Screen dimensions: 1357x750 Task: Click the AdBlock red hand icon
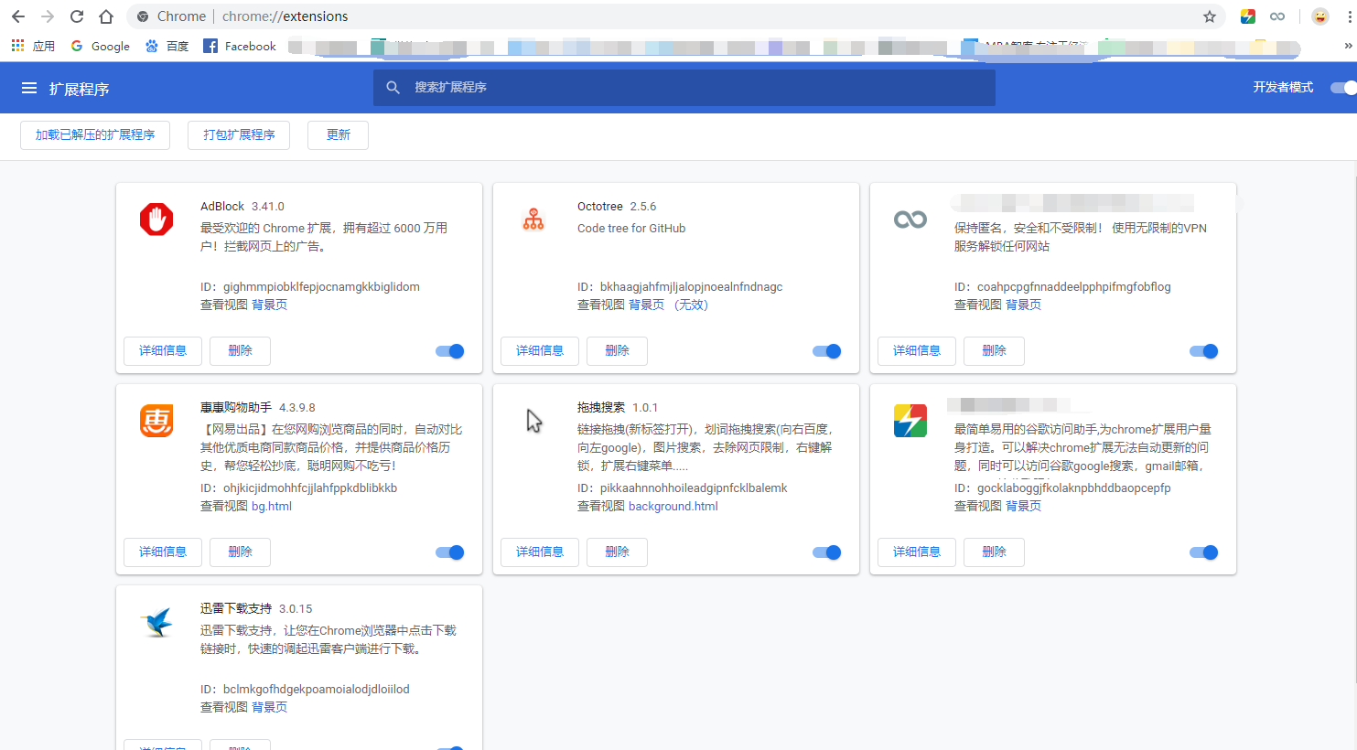click(156, 220)
